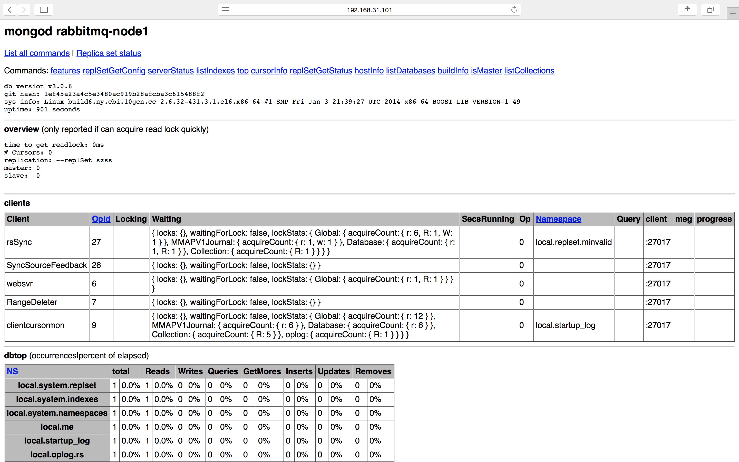
Task: Open the buildInfo command link
Action: (x=453, y=71)
